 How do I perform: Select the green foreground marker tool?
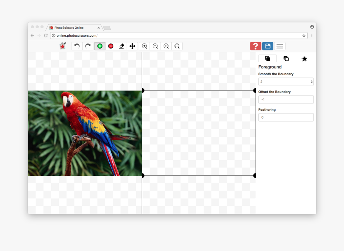pos(100,46)
